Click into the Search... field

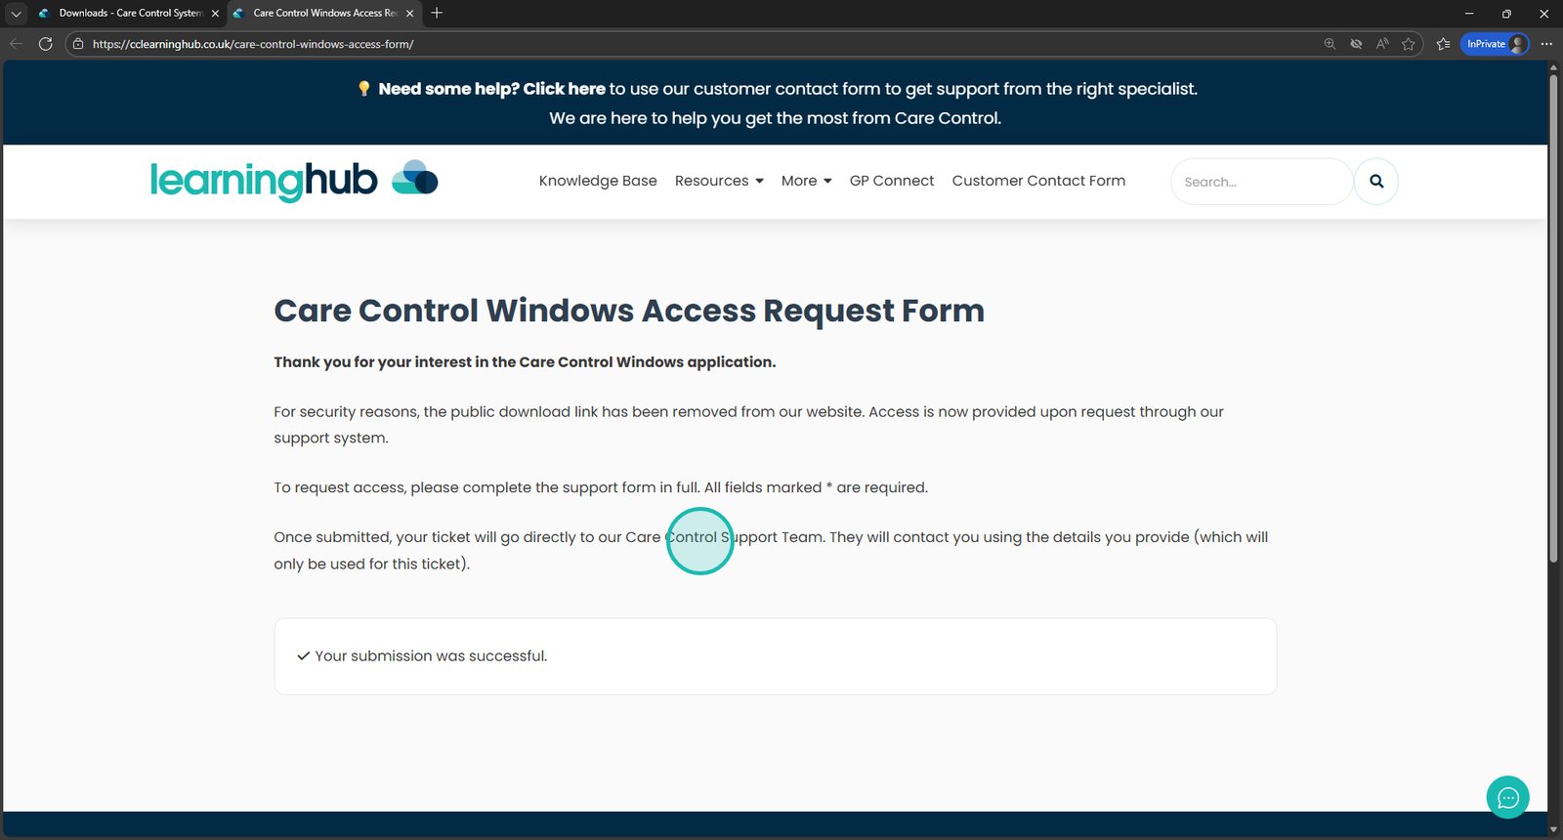pyautogui.click(x=1261, y=182)
